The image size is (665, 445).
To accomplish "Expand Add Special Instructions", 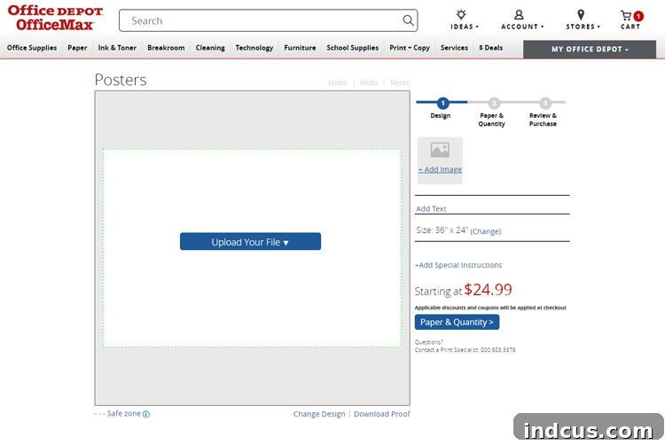I will [458, 265].
